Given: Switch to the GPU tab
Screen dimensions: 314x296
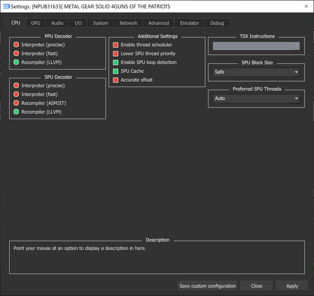Looking at the screenshot, I should (x=35, y=23).
